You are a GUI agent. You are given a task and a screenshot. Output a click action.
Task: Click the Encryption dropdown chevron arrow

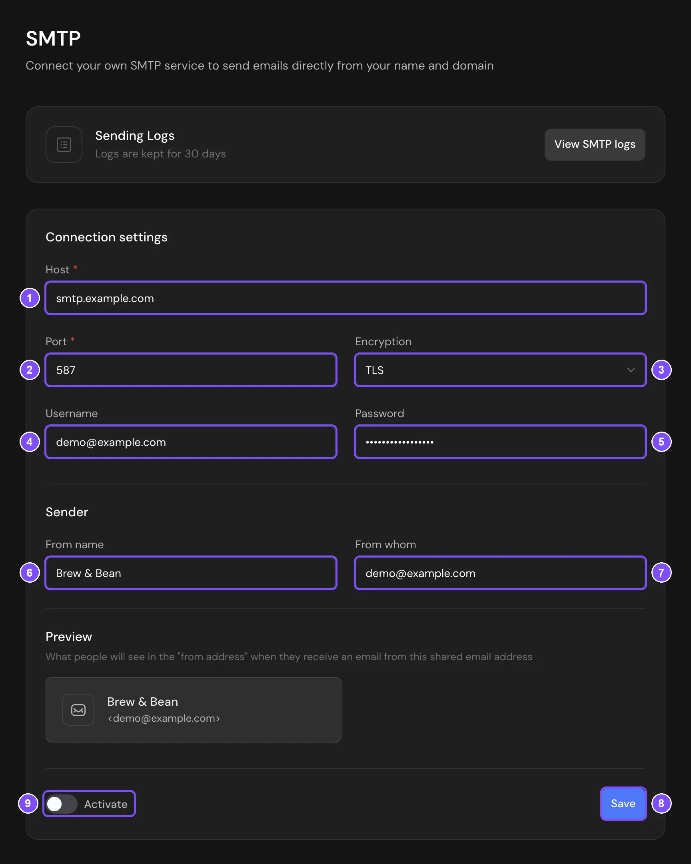[x=631, y=370]
